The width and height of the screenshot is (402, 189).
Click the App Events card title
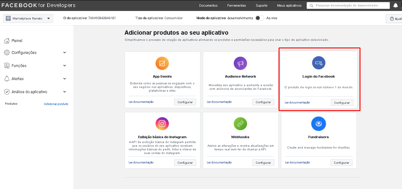(162, 77)
